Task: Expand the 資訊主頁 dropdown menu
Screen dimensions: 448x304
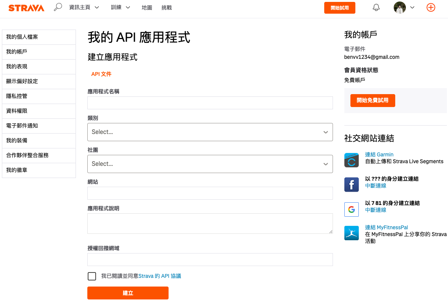Action: pyautogui.click(x=84, y=8)
